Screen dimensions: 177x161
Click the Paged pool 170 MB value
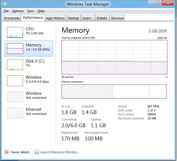(x=70, y=138)
